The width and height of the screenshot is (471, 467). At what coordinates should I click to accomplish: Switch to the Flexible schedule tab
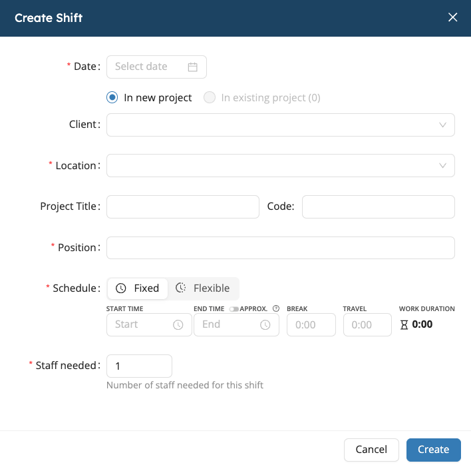click(x=203, y=288)
